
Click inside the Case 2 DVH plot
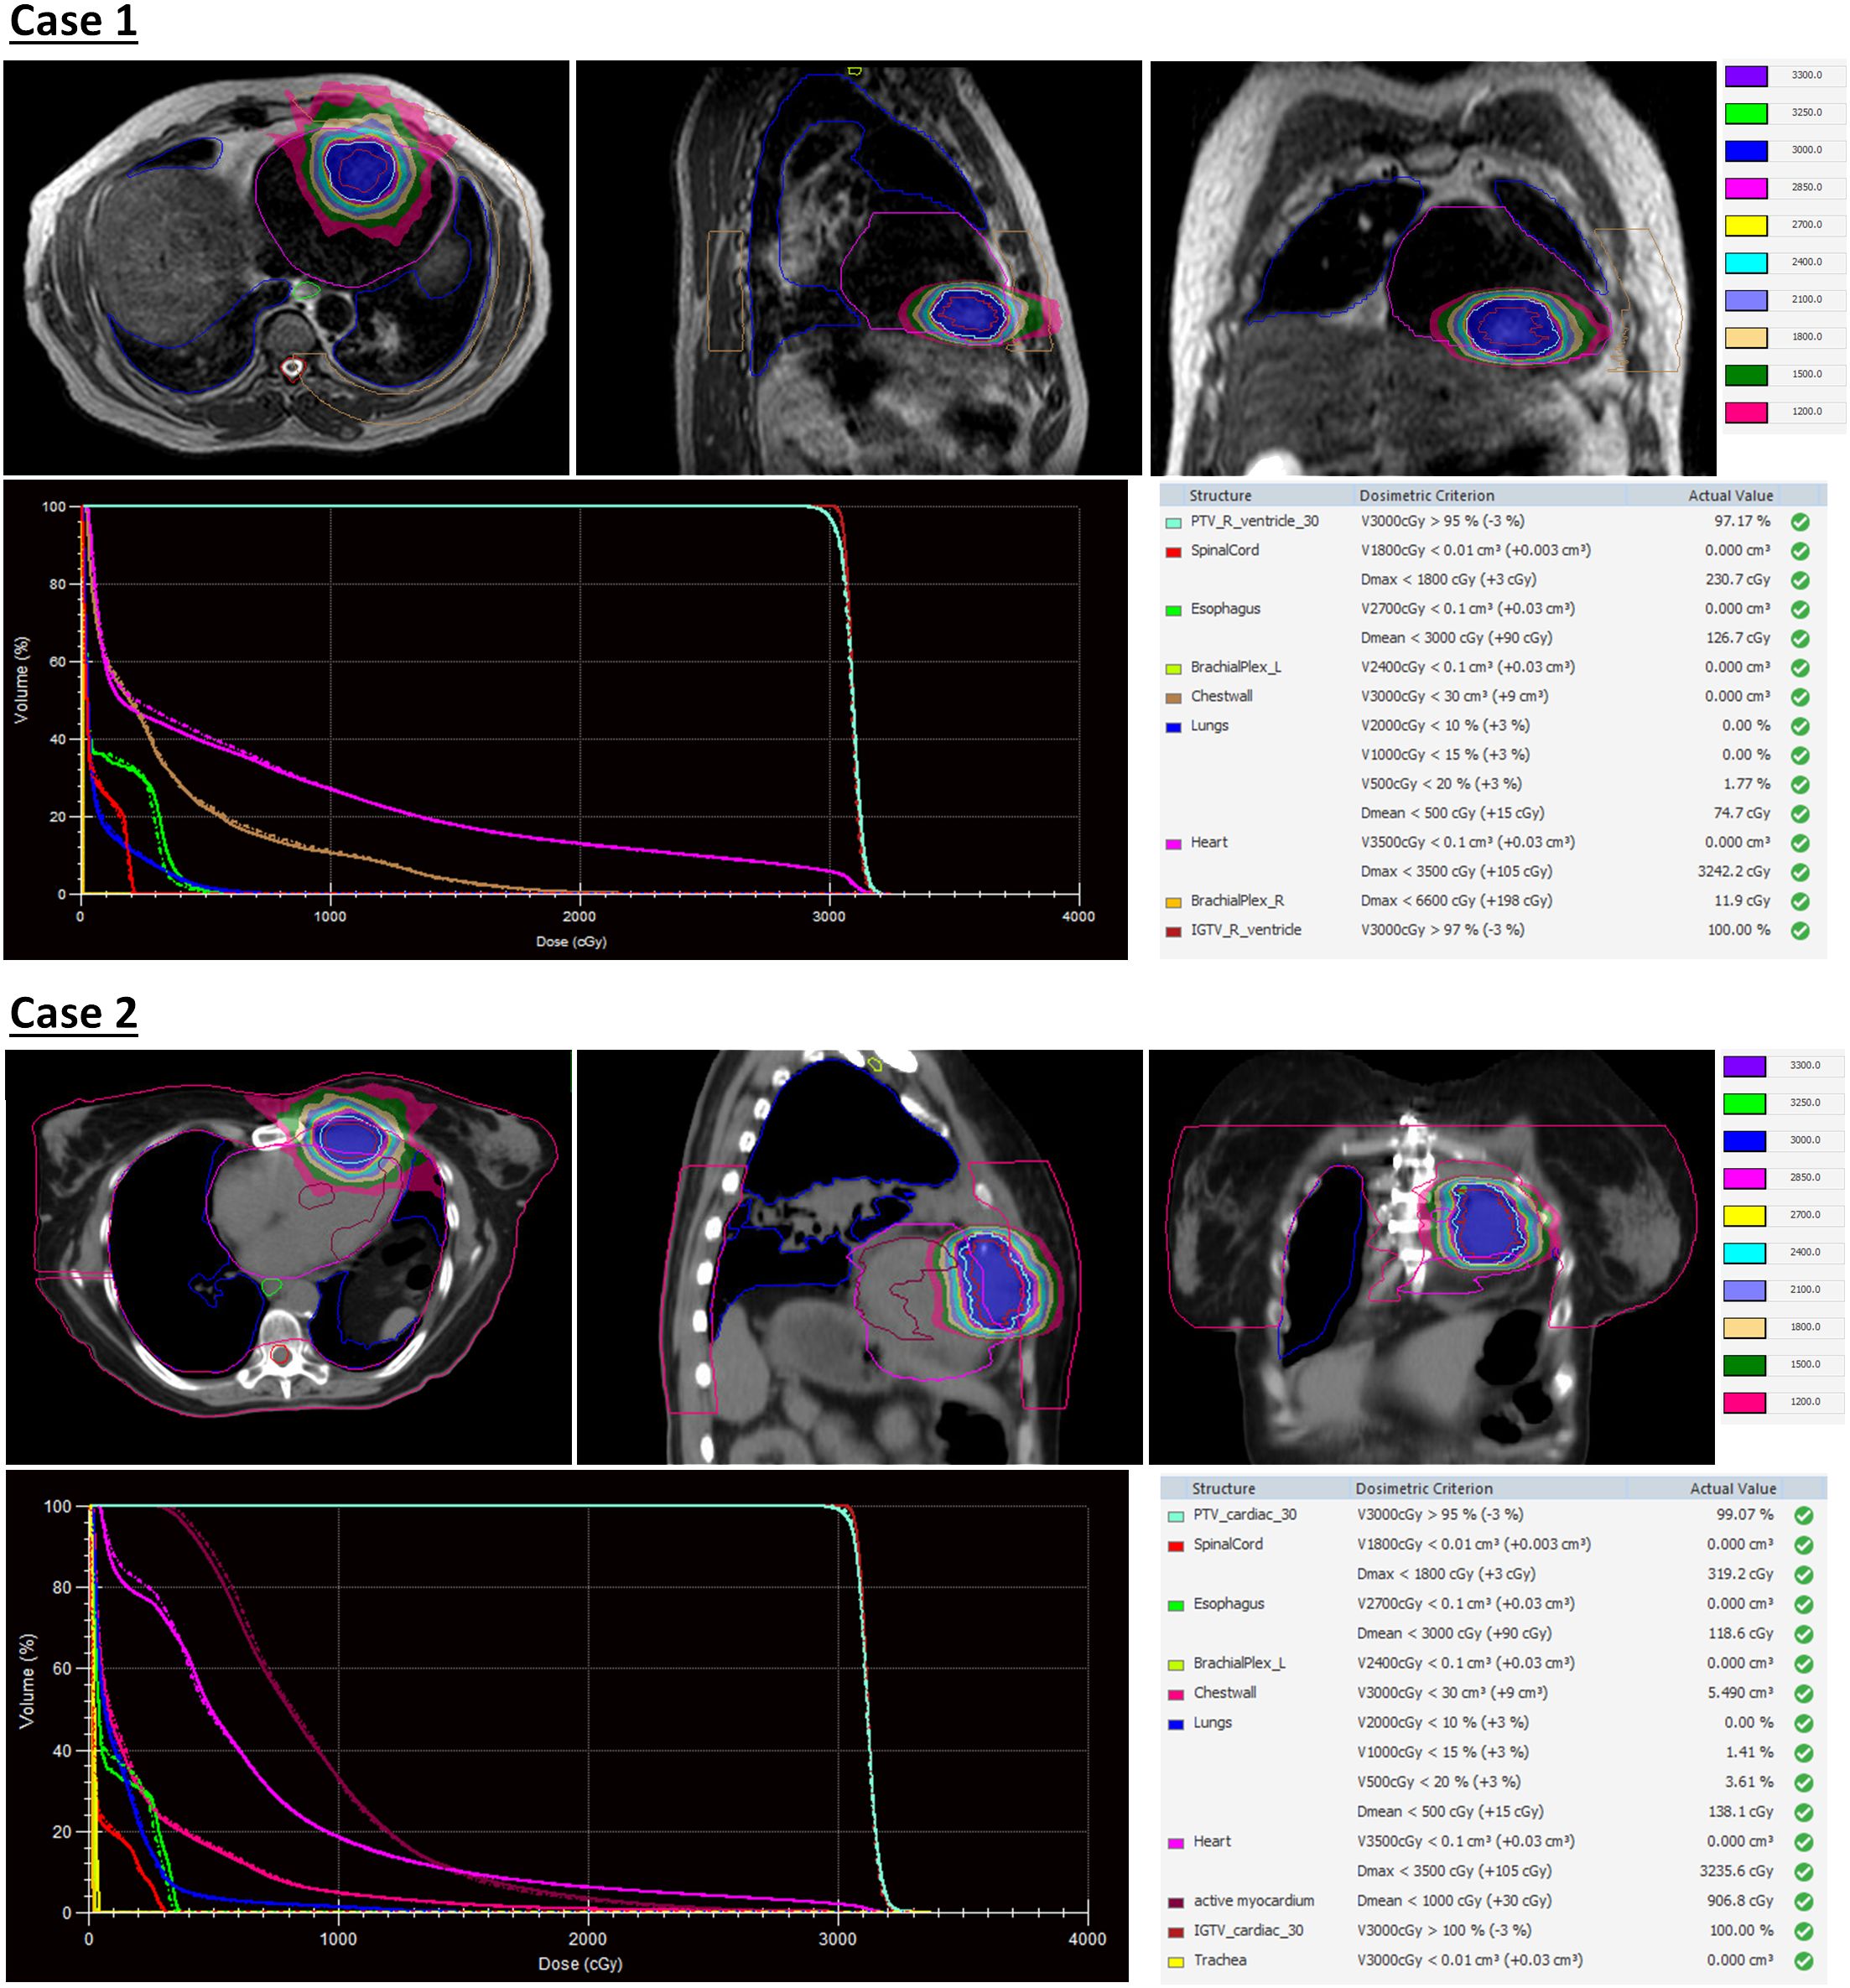pos(588,1710)
